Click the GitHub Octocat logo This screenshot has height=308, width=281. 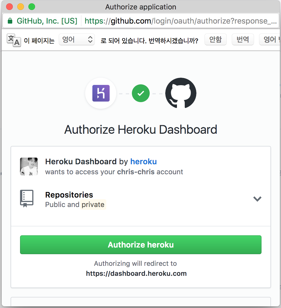coord(181,93)
